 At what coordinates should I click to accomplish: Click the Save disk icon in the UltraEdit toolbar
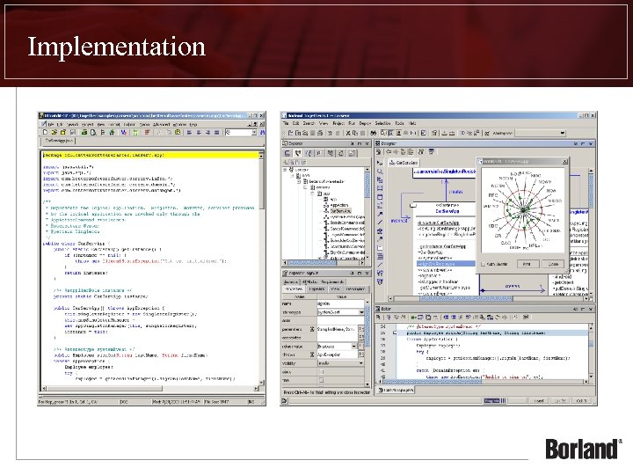click(x=73, y=133)
